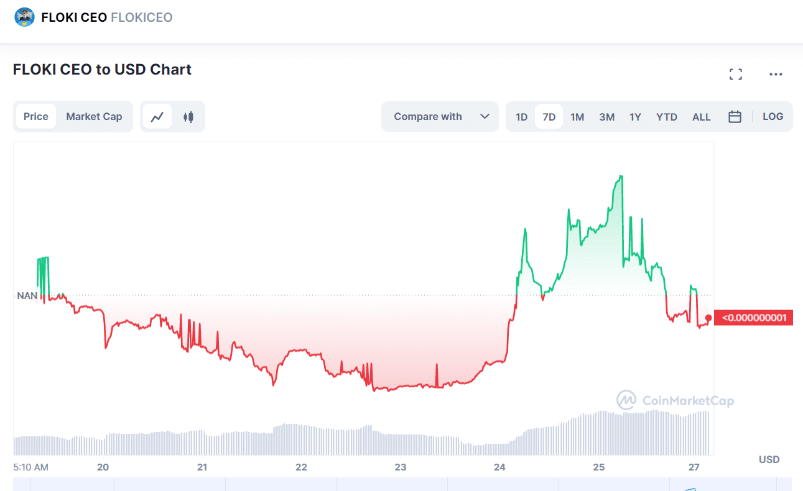Image resolution: width=803 pixels, height=491 pixels.
Task: Click the date label 21 on axis
Action: point(202,467)
